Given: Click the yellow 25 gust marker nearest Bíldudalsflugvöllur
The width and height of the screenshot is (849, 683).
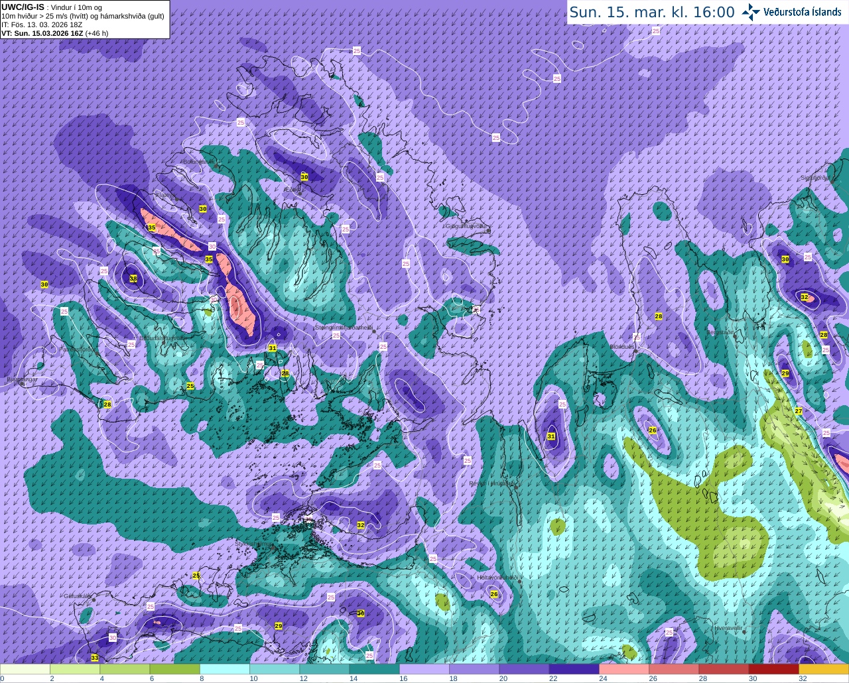Looking at the screenshot, I should (190, 386).
